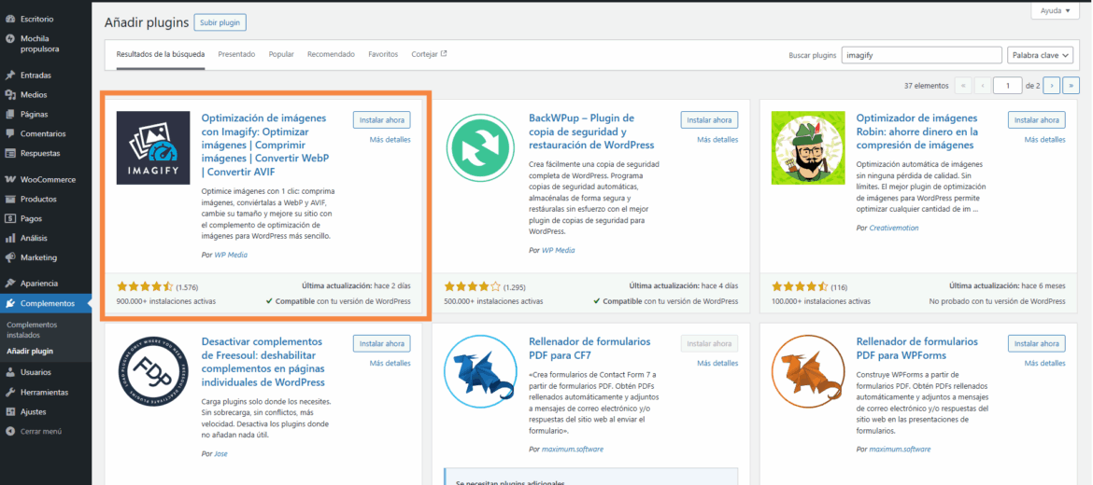The width and height of the screenshot is (1093, 485).
Task: Click the Pagos dollar icon
Action: [9, 218]
